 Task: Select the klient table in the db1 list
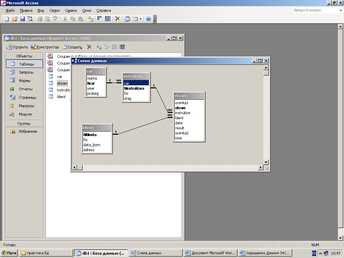(x=61, y=97)
